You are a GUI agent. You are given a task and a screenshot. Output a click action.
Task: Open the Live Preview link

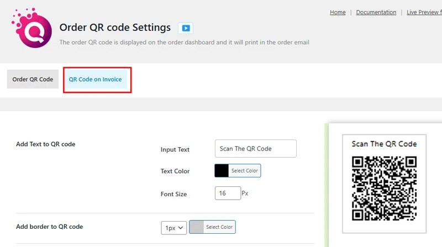click(x=424, y=12)
